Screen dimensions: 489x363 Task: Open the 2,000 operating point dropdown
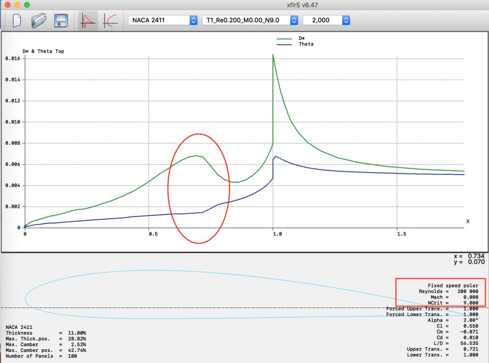pyautogui.click(x=327, y=20)
